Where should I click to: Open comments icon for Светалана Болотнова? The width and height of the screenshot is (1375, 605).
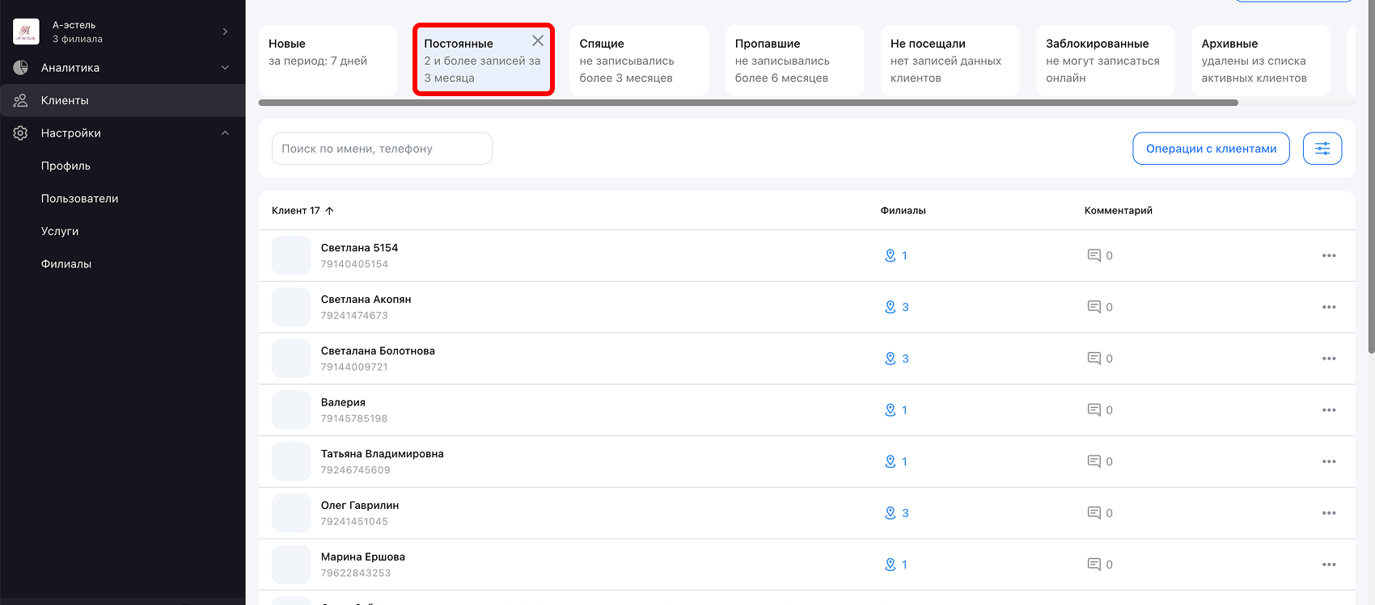click(x=1094, y=359)
